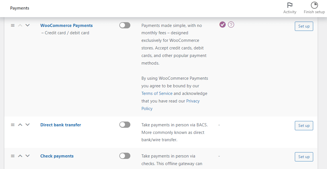Click the drag handle for WooCommerce Payments

coord(13,25)
